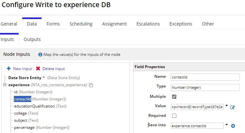The width and height of the screenshot is (245, 133).
Task: Click the info icon beside Node Inputs
Action: click(x=40, y=55)
